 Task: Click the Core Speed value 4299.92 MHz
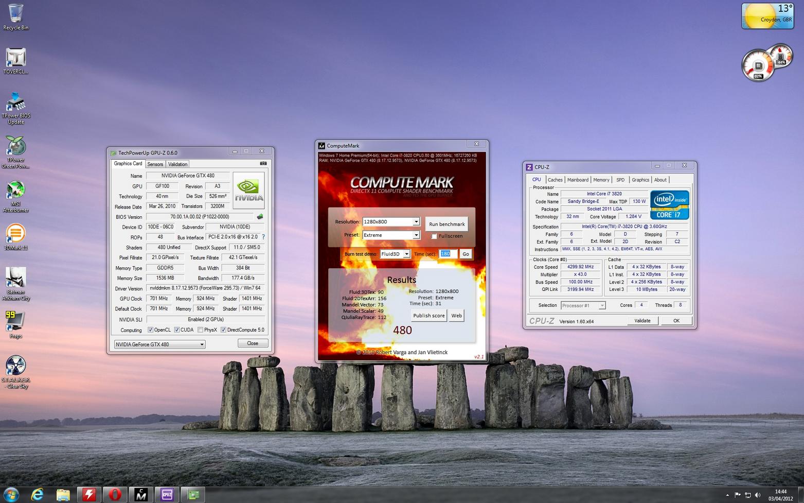pyautogui.click(x=580, y=267)
